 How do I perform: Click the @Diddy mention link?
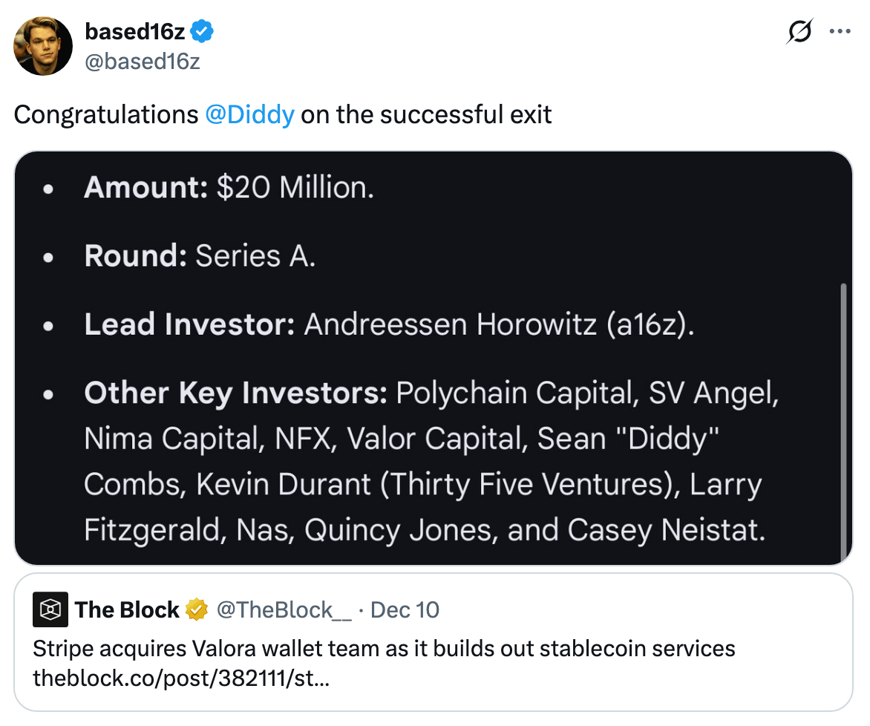pyautogui.click(x=249, y=114)
